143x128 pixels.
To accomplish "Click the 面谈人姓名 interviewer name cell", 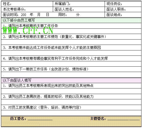I will 79,9.
